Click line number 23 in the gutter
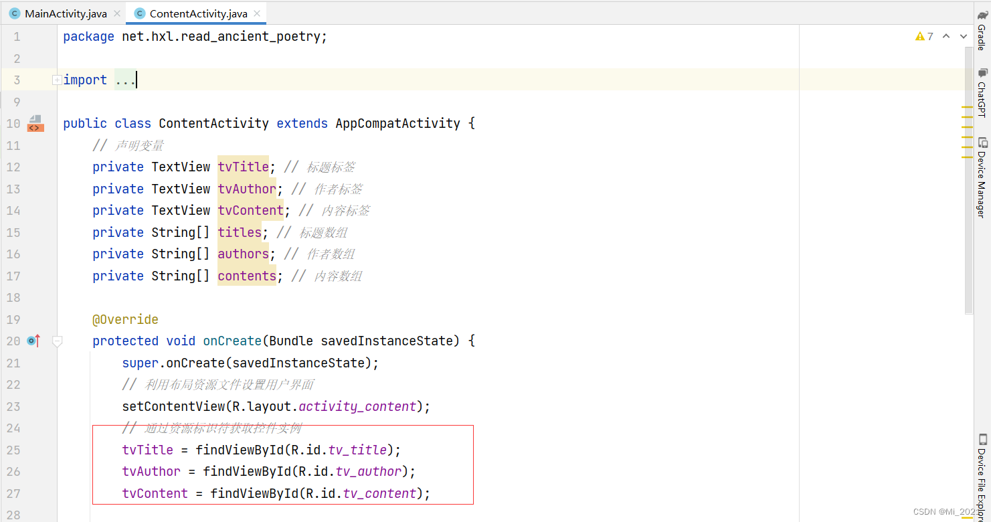This screenshot has height=522, width=991. click(x=13, y=406)
